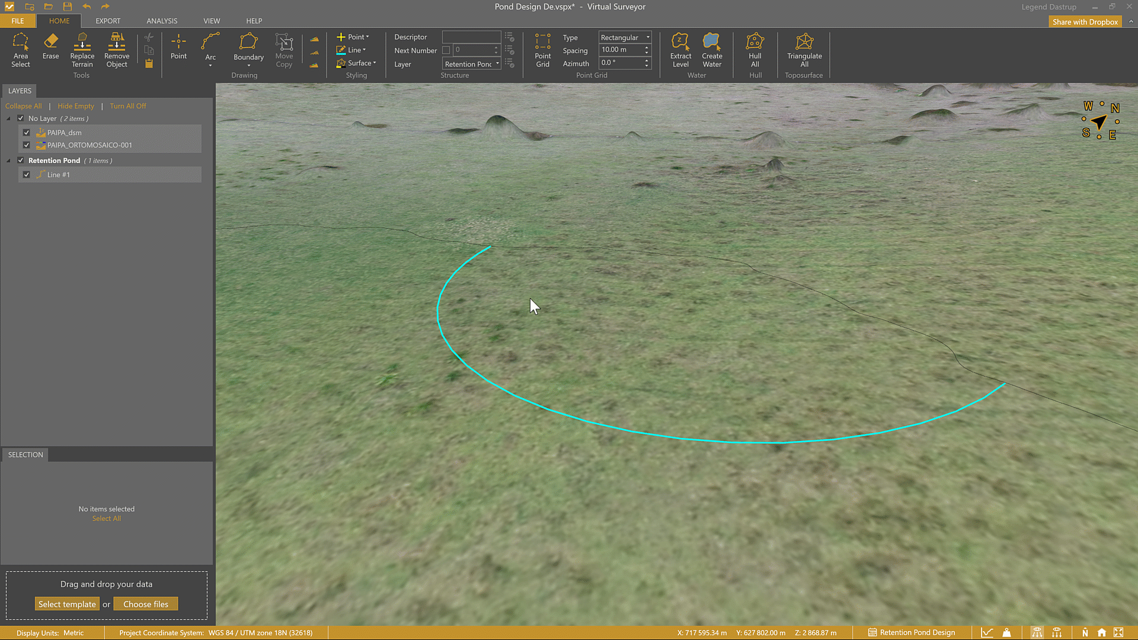The height and width of the screenshot is (640, 1138).
Task: Click the Turn All Off link
Action: [x=127, y=106]
